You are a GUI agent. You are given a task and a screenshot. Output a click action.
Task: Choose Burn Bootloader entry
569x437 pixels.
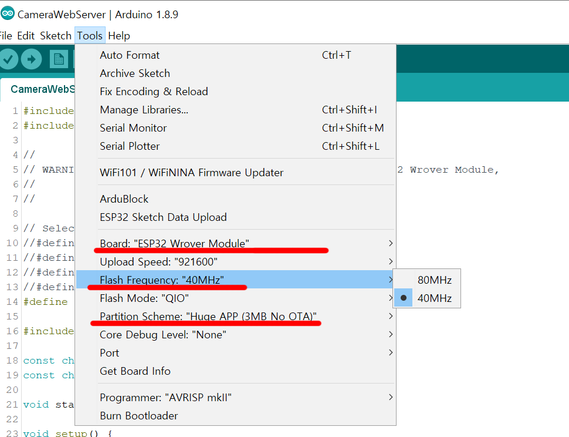235,415
